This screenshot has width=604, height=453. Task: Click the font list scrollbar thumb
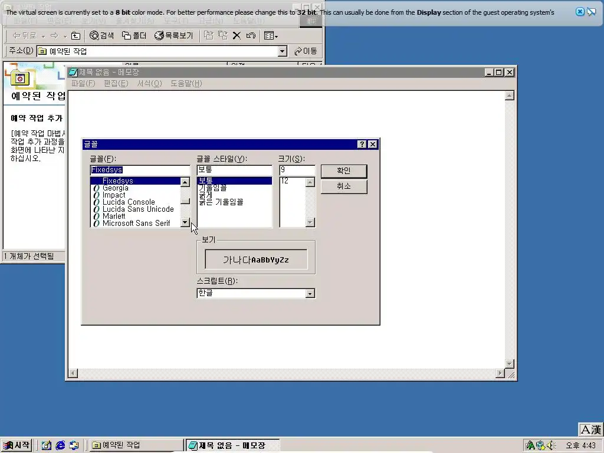pos(185,201)
